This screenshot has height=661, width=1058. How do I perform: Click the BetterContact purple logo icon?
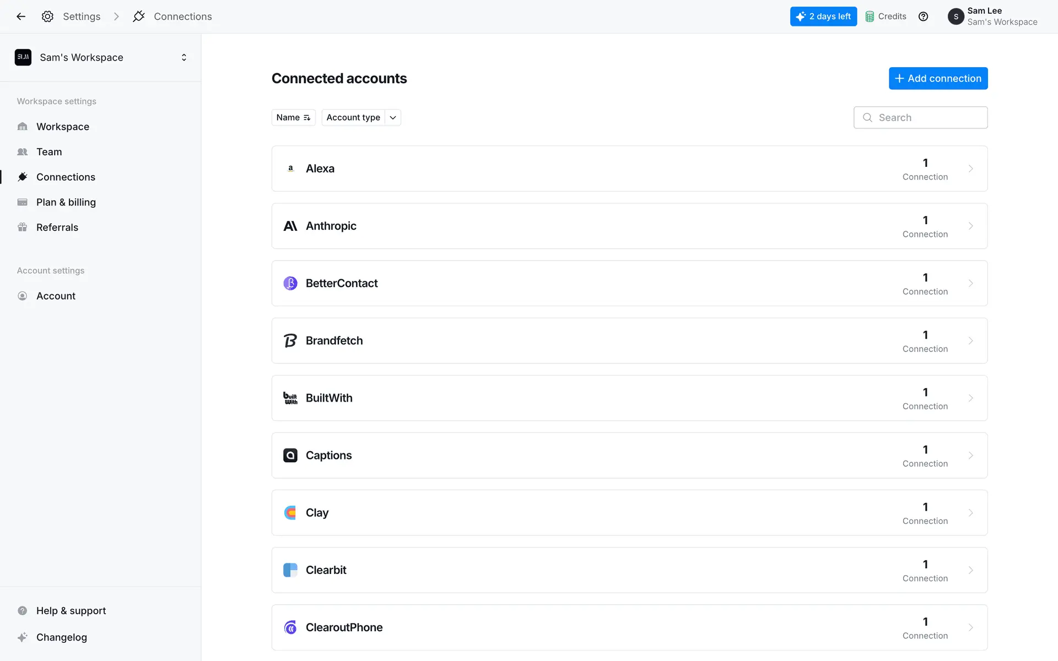pyautogui.click(x=290, y=283)
